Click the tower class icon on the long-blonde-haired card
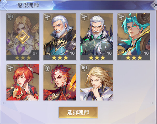The height and width of the screenshot is (124, 157). (84, 68)
